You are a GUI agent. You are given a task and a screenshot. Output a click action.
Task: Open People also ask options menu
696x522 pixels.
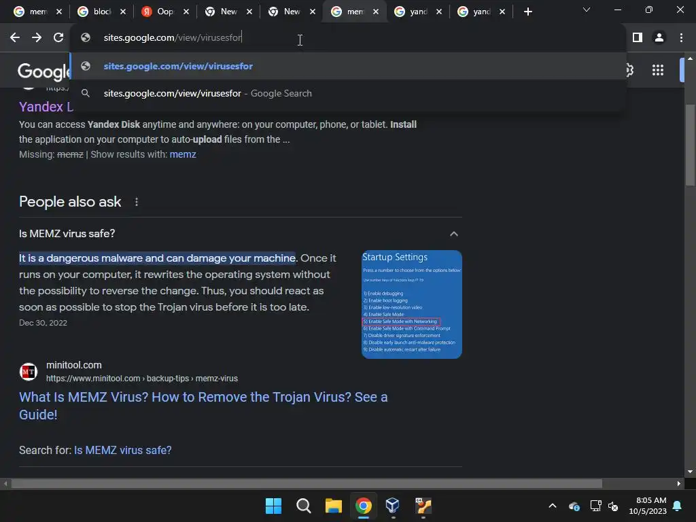136,202
